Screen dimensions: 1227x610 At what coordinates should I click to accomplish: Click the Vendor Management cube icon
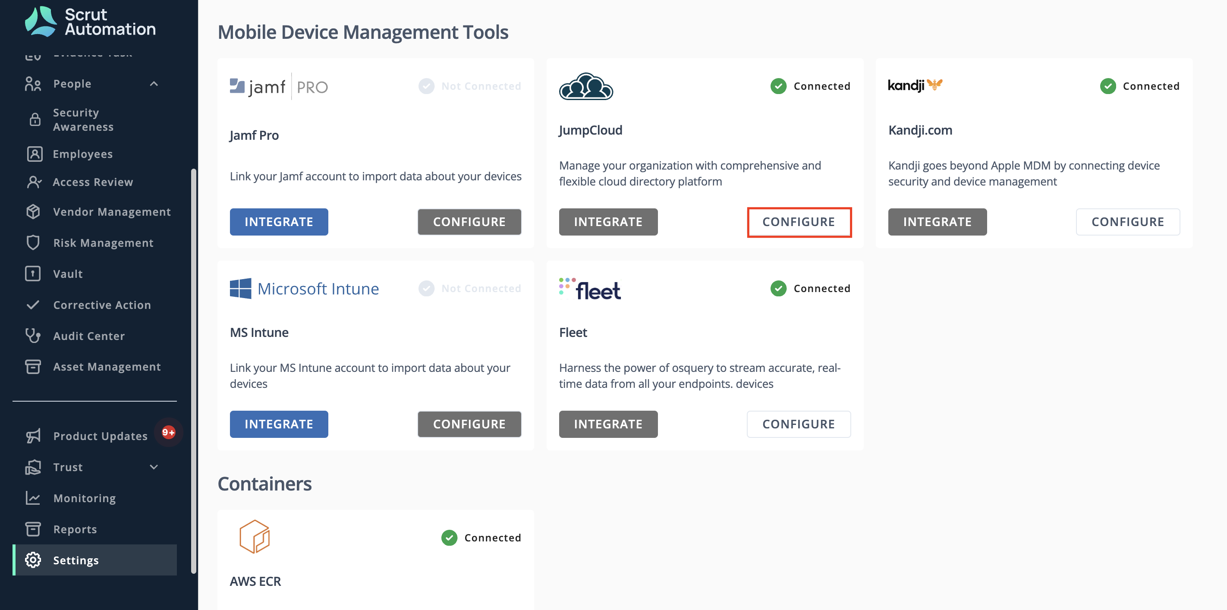pos(33,211)
